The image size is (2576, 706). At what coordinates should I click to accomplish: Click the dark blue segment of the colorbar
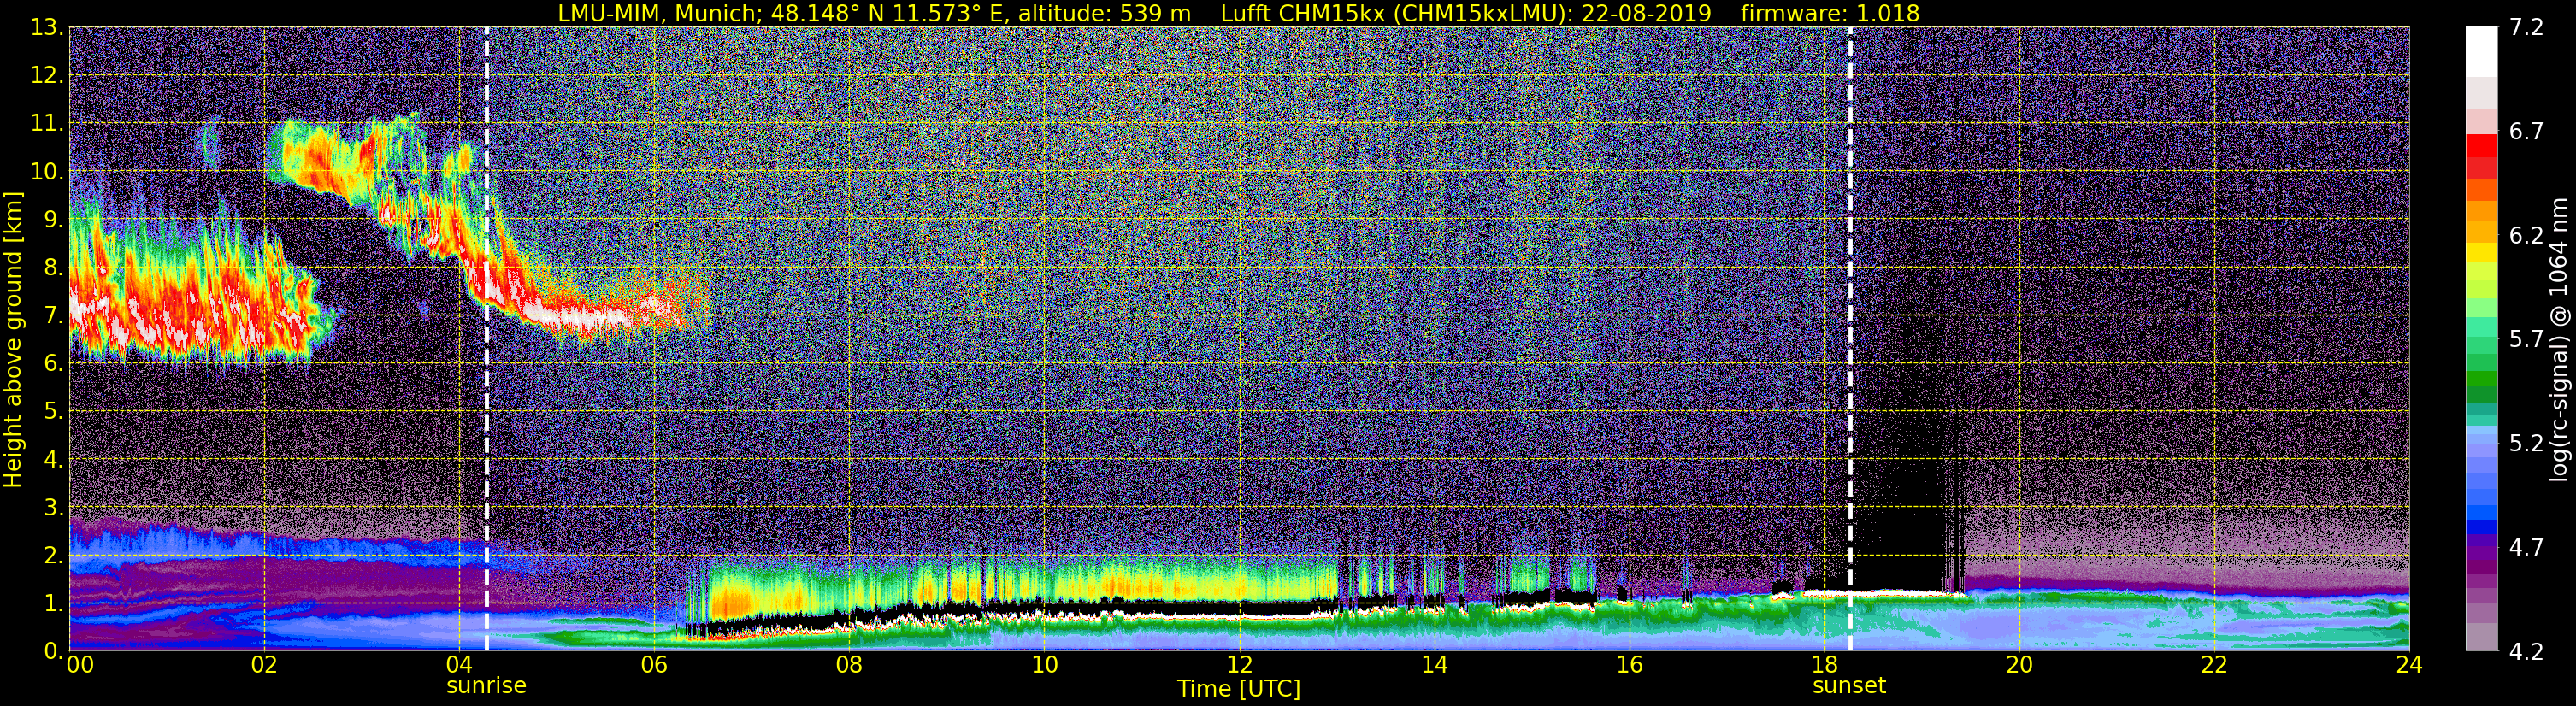[x=2482, y=527]
